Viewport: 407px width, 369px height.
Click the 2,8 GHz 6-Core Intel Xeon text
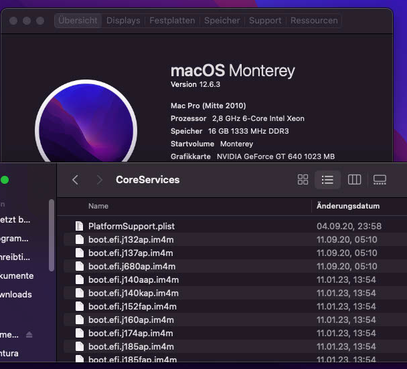(x=258, y=118)
